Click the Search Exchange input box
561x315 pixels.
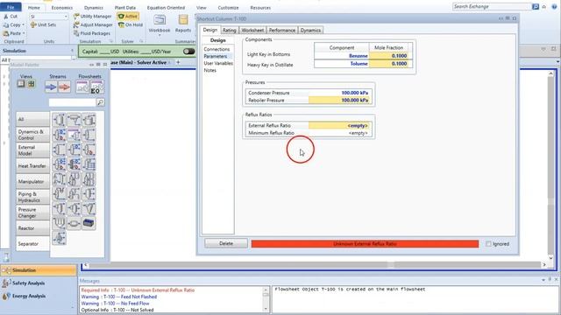coord(492,6)
